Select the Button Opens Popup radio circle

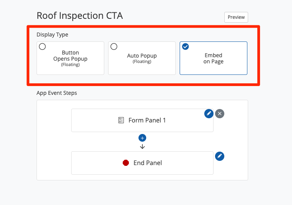coord(42,46)
